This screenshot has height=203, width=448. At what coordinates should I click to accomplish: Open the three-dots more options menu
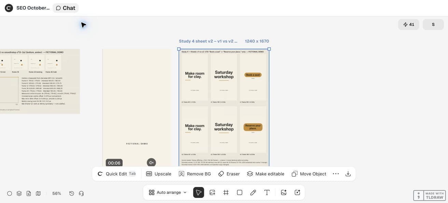[336, 174]
